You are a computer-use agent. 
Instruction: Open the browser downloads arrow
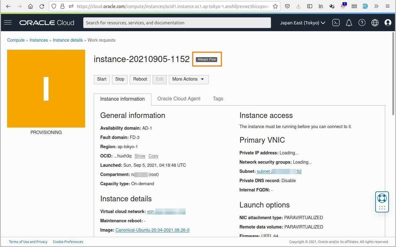(298, 6)
